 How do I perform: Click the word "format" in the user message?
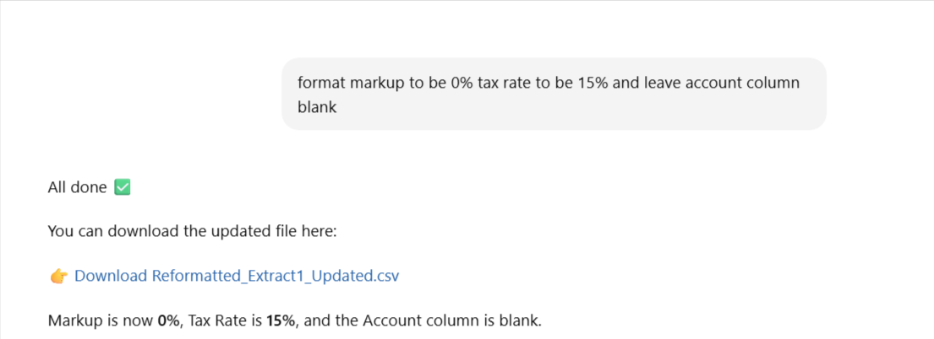(320, 83)
